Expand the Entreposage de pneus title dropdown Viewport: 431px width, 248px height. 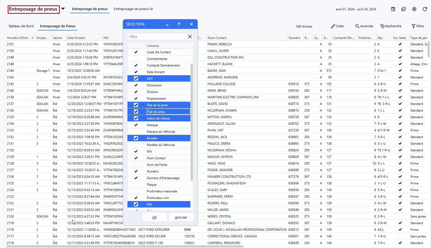point(63,9)
